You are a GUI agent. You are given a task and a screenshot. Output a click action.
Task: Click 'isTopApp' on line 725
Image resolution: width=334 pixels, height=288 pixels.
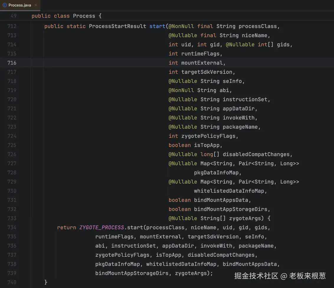[207, 145]
